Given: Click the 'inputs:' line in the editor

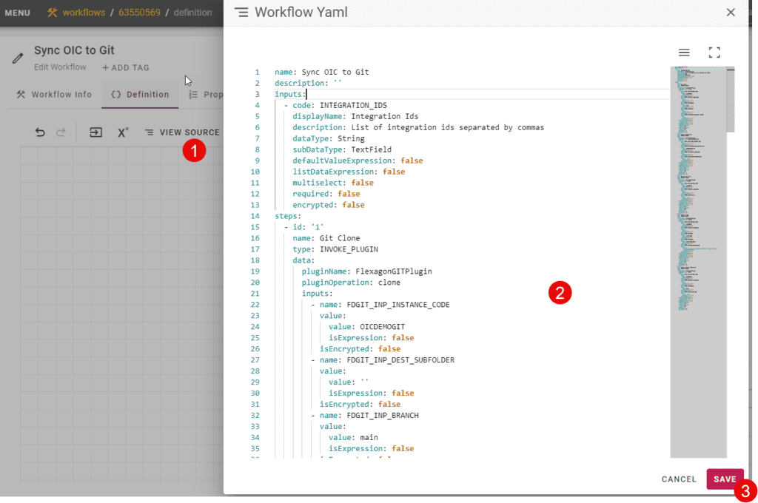Looking at the screenshot, I should [x=290, y=94].
